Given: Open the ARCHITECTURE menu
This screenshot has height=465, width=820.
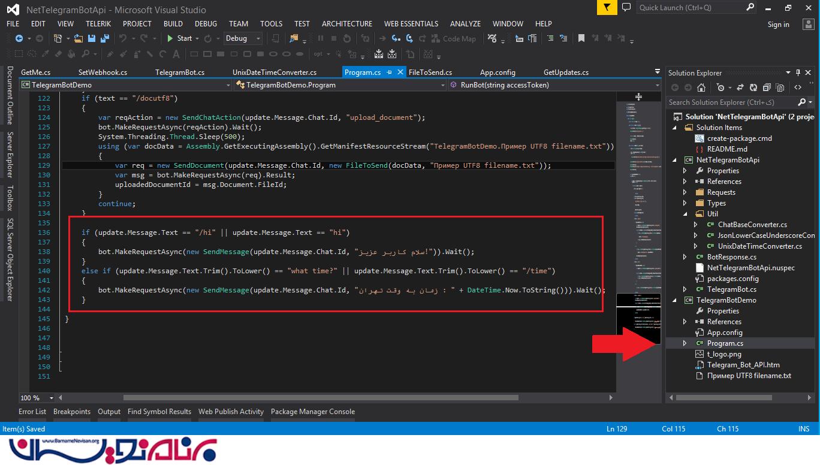Looking at the screenshot, I should (346, 23).
